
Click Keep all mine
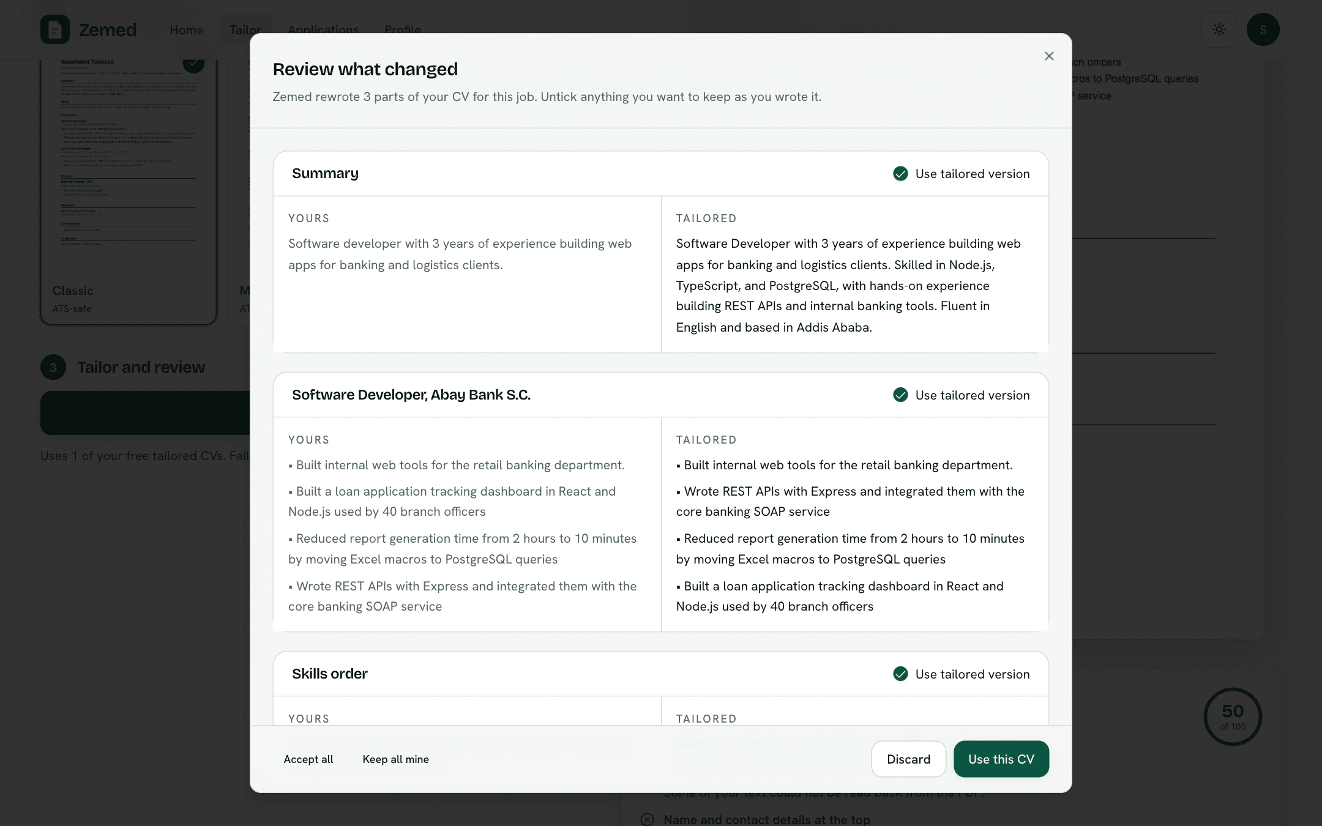396,759
